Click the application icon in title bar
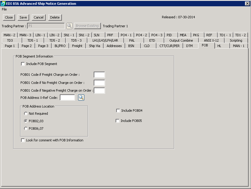Screen dimensions: 251x189 (3, 4)
